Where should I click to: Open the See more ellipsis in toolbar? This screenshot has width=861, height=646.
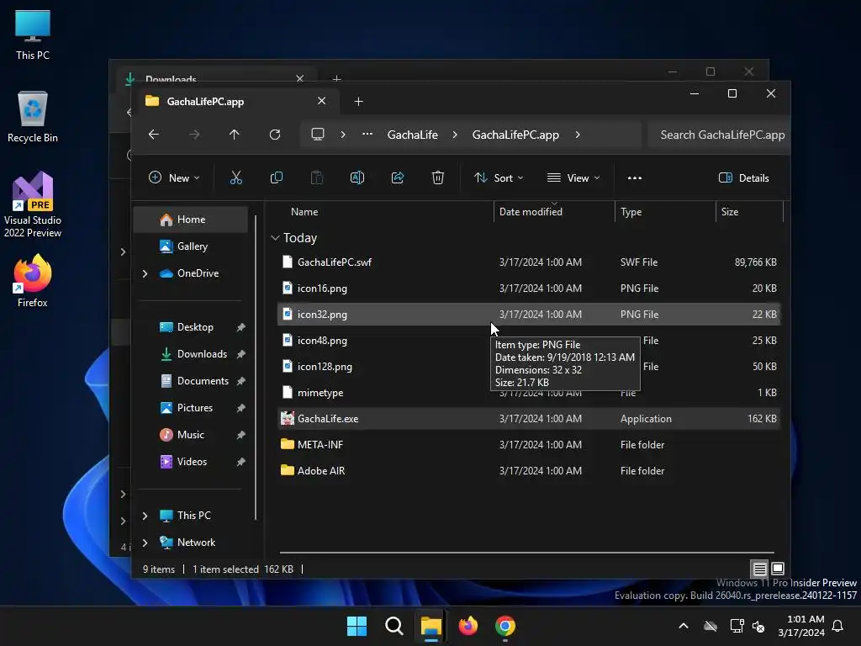[x=634, y=178]
